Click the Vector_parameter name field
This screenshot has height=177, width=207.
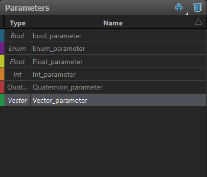click(118, 100)
